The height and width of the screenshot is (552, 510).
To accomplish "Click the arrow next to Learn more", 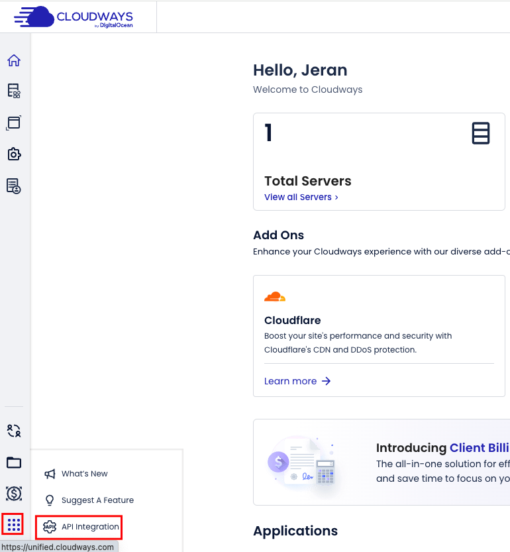I will [327, 381].
